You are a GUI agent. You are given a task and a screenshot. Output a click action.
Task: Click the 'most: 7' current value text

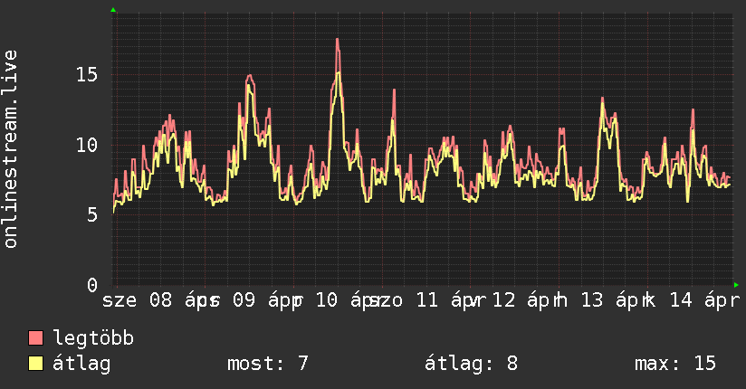(268, 364)
